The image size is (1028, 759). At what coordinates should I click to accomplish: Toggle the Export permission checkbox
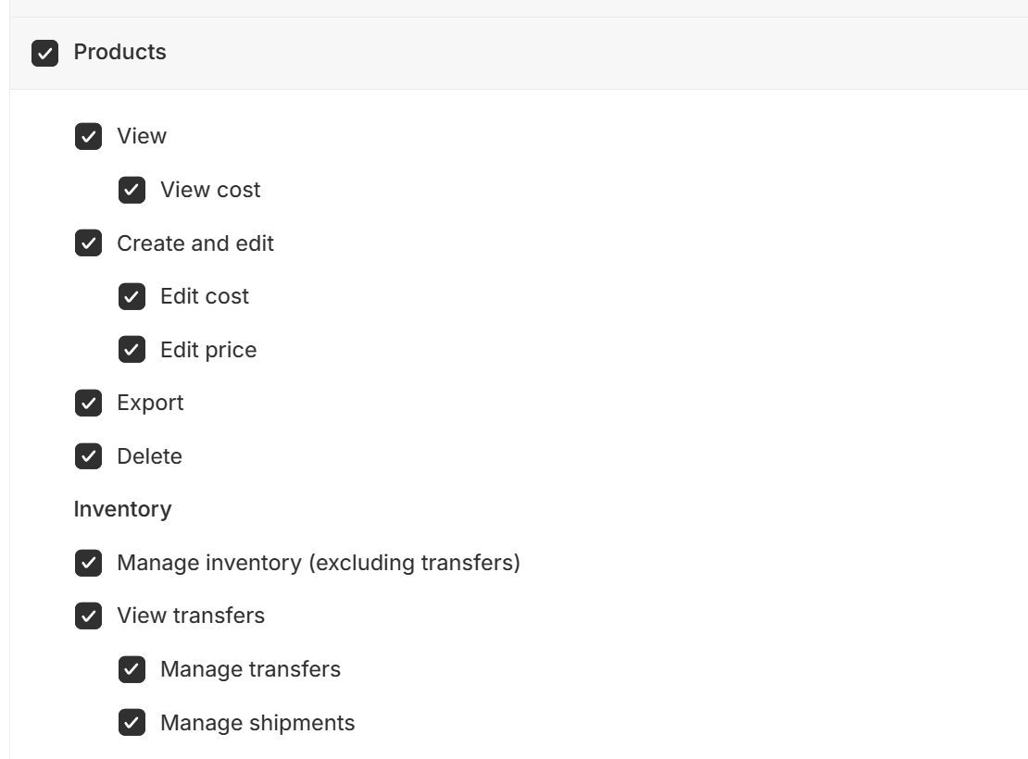coord(88,403)
